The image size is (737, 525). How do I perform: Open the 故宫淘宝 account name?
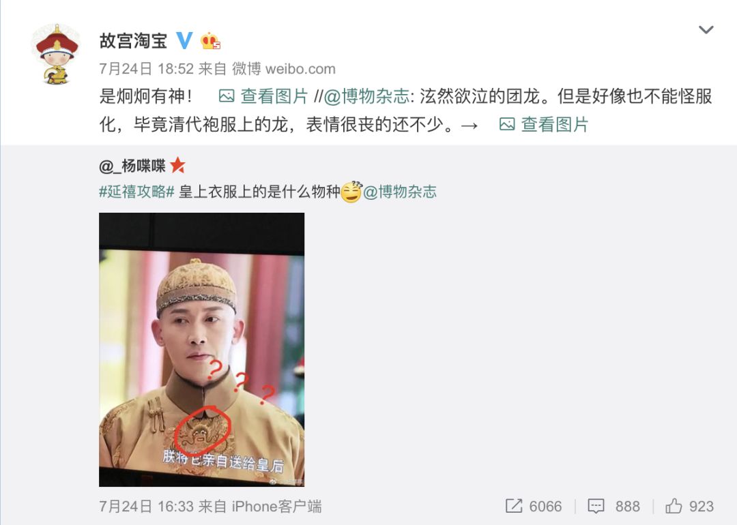(133, 41)
